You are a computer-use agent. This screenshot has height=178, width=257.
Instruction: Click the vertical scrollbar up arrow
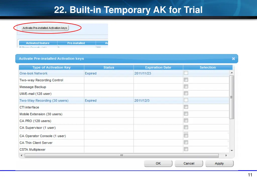232,73
